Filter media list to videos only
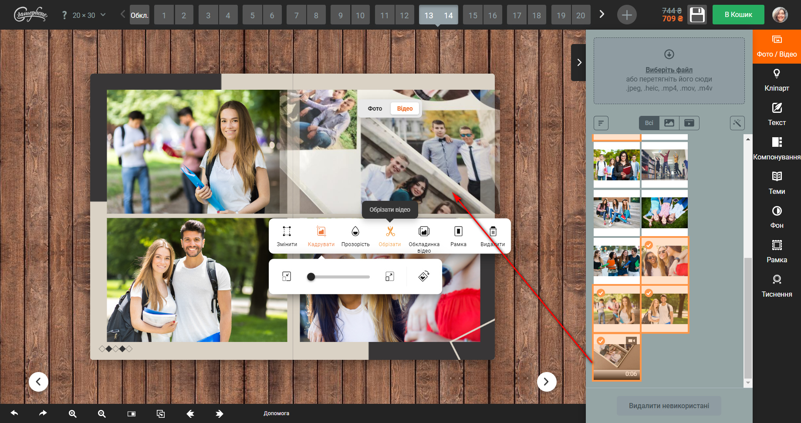Viewport: 801px width, 423px height. point(689,123)
